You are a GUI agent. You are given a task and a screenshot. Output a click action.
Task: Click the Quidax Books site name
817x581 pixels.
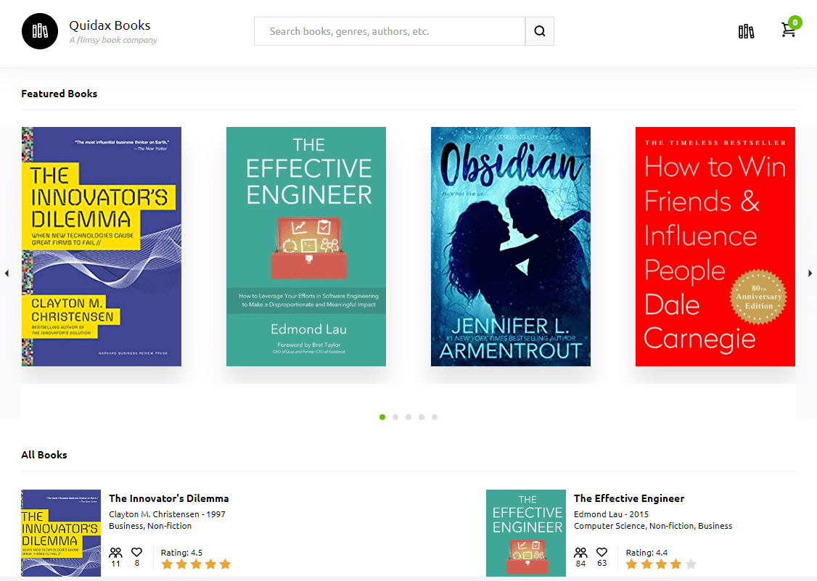110,25
